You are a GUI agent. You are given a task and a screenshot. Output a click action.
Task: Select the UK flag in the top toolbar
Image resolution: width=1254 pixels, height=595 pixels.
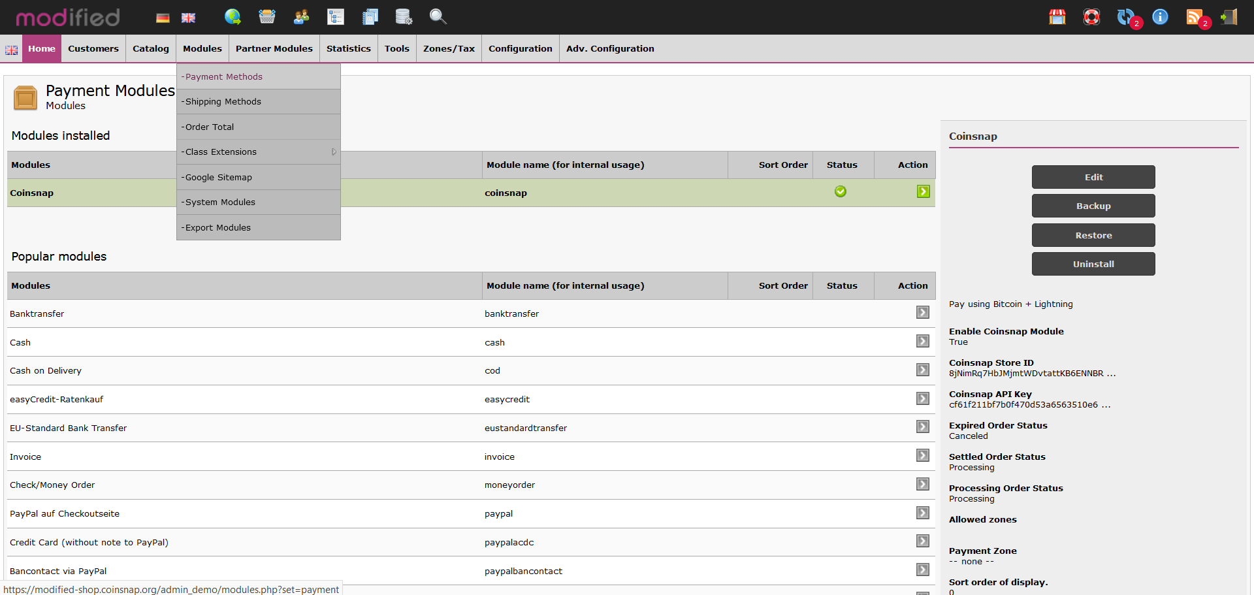coord(188,18)
